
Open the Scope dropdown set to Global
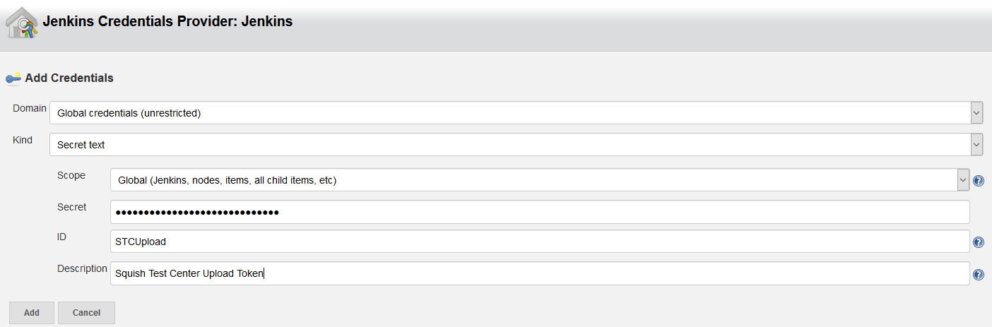(539, 180)
